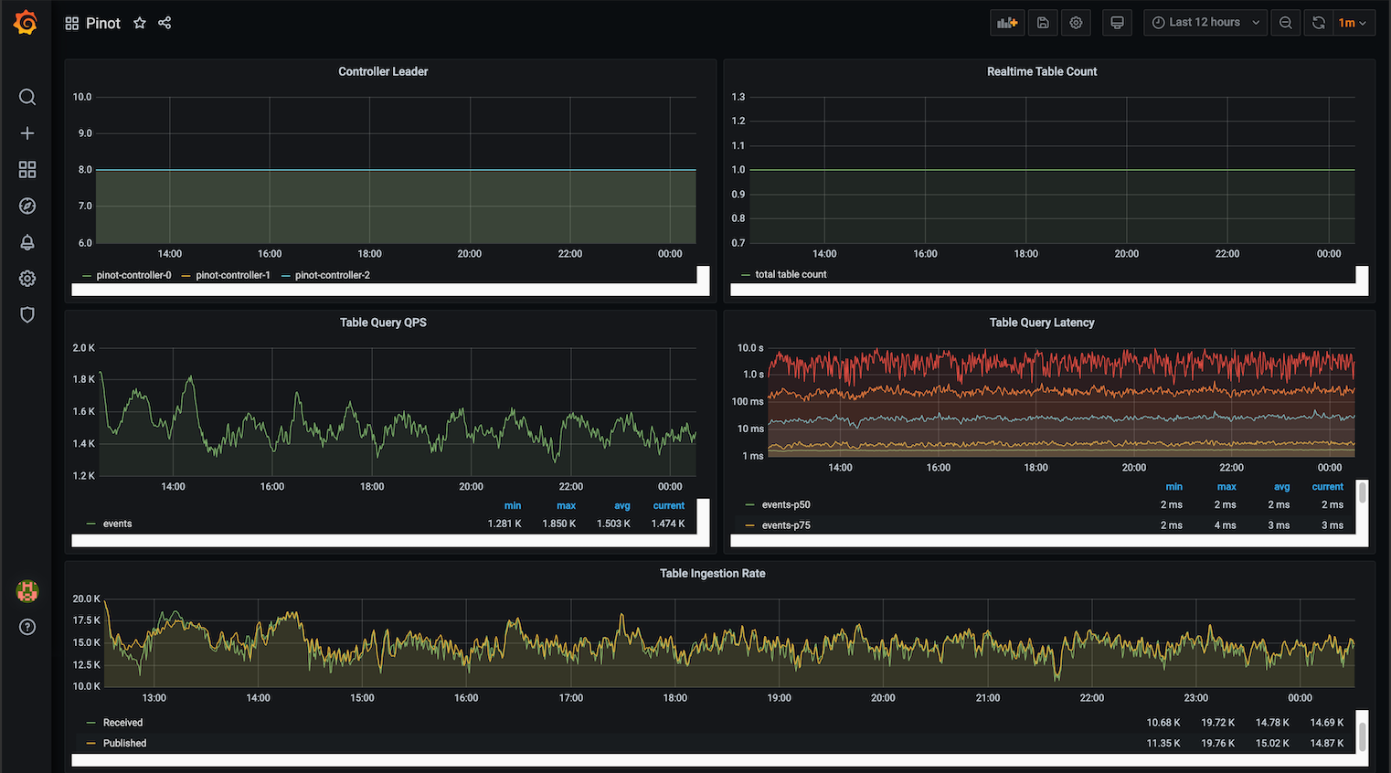Open the Table Query QPS panel menu

click(383, 323)
